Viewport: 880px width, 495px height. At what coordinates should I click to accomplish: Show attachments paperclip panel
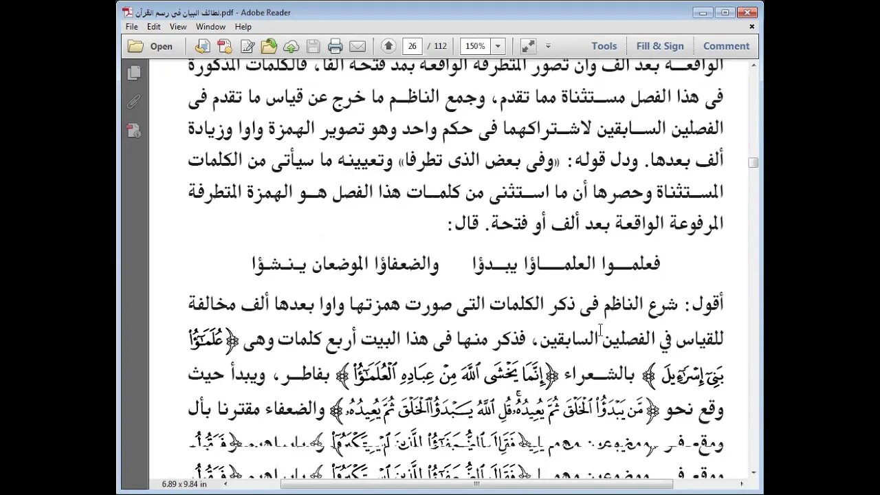133,101
